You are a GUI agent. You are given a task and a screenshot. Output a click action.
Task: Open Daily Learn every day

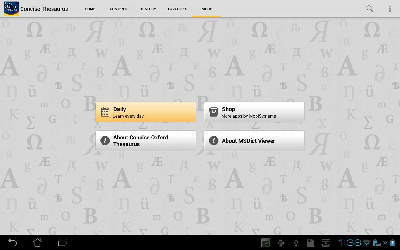pyautogui.click(x=146, y=112)
